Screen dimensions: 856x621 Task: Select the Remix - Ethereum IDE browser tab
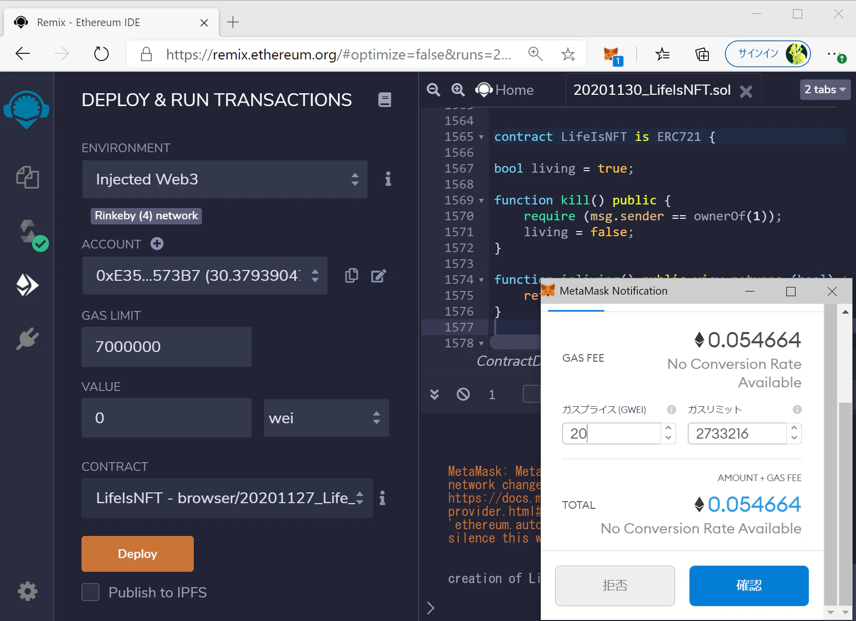coord(111,23)
